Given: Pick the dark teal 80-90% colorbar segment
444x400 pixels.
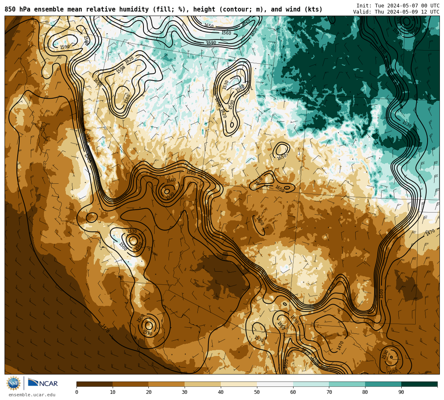Looking at the screenshot, I should click(x=383, y=384).
